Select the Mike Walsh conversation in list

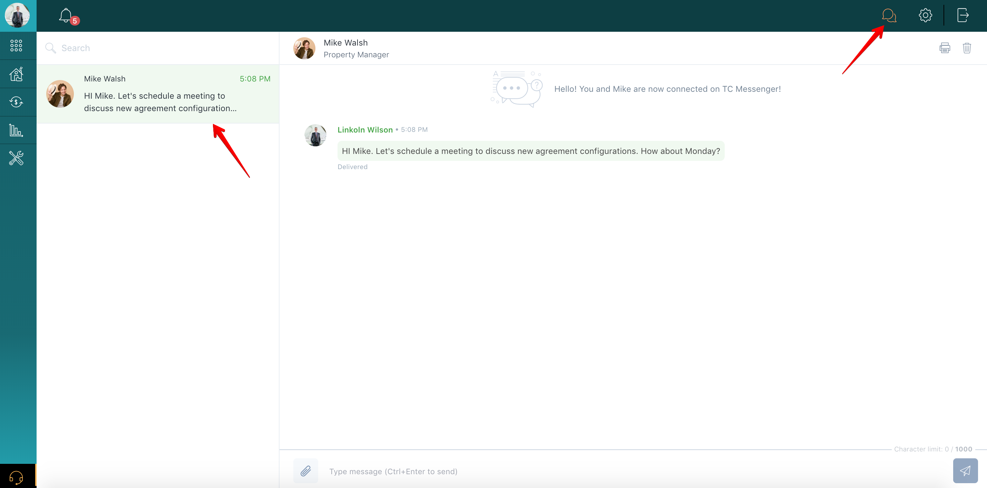158,94
